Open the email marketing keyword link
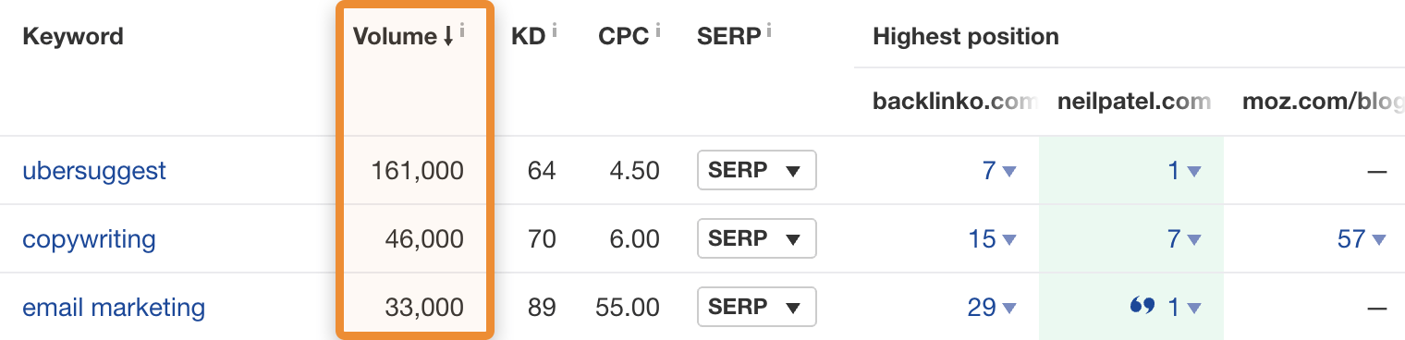This screenshot has width=1405, height=340. coord(114,308)
